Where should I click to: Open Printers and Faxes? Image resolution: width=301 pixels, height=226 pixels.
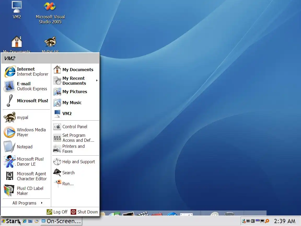(76, 149)
